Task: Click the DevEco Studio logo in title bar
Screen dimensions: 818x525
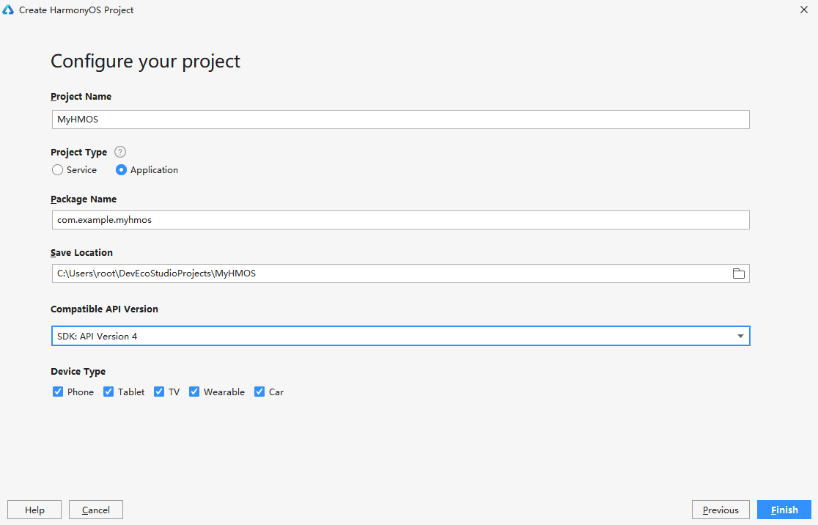Action: 9,10
